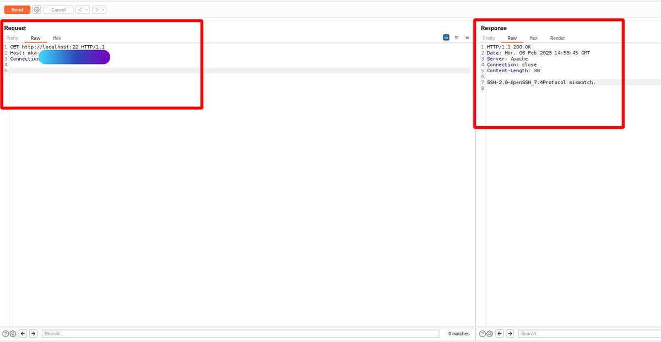Click the empty line 5 in request editor
The width and height of the screenshot is (661, 342).
coord(240,70)
